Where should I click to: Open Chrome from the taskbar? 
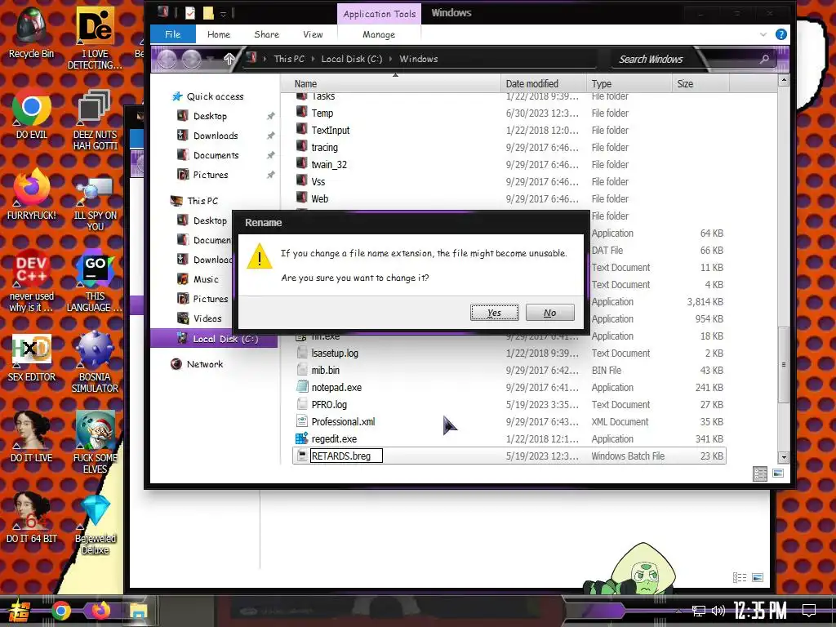point(61,611)
